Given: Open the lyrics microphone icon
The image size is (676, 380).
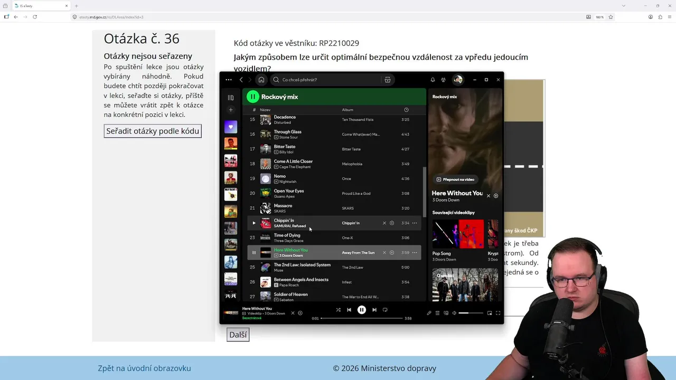Looking at the screenshot, I should 429,313.
